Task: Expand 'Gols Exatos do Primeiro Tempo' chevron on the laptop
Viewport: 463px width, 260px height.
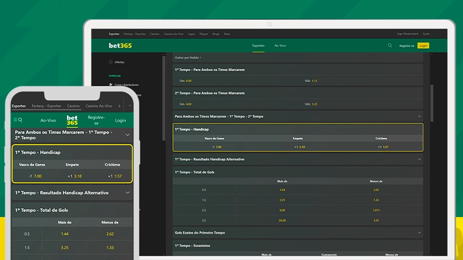Action: click(419, 233)
